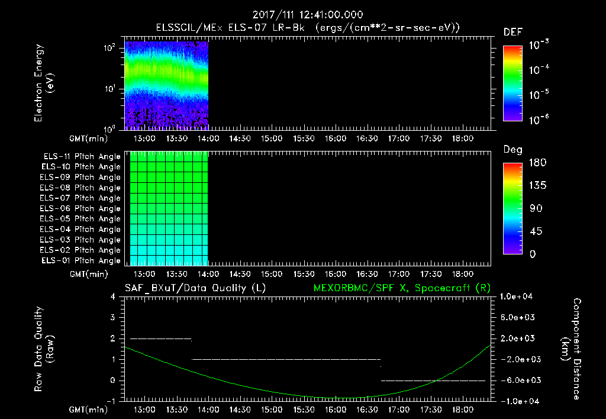Screen dimensions: 606x419
Task: Click the GMT(min) label under pitch angle plot
Action: (x=89, y=274)
